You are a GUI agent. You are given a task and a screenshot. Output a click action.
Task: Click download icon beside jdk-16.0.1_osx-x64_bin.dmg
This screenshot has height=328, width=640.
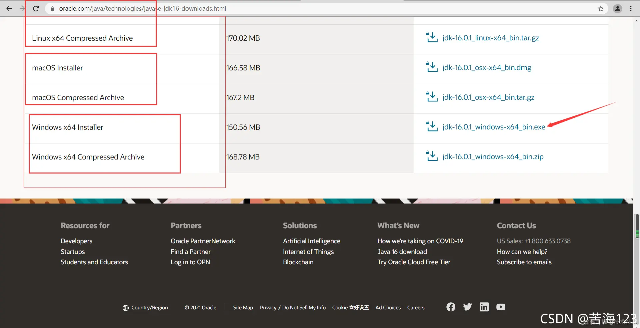[x=432, y=67]
